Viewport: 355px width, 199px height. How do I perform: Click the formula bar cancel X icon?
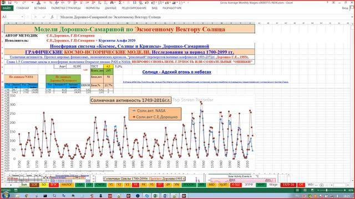point(35,17)
